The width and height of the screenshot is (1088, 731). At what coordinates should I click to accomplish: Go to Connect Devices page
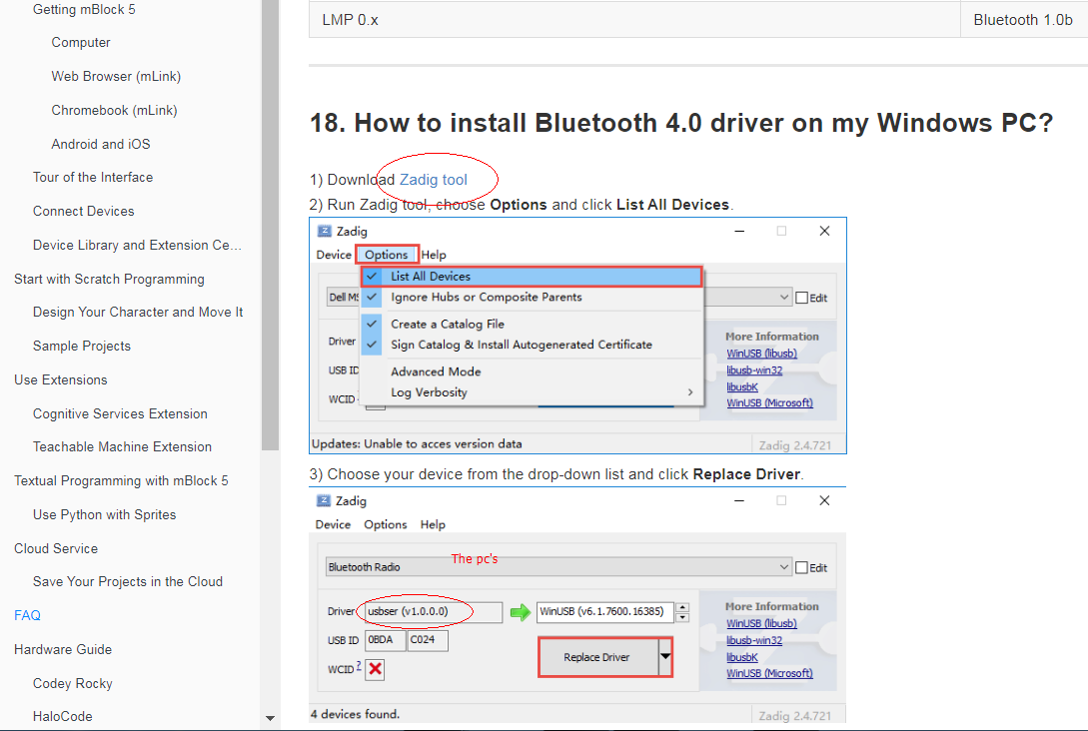pyautogui.click(x=83, y=212)
